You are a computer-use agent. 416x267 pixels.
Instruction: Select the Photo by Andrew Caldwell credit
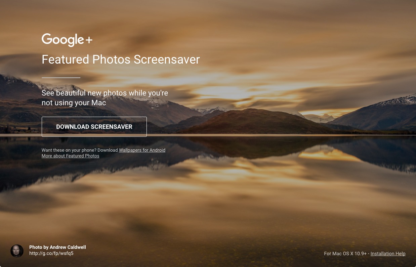[x=57, y=247]
